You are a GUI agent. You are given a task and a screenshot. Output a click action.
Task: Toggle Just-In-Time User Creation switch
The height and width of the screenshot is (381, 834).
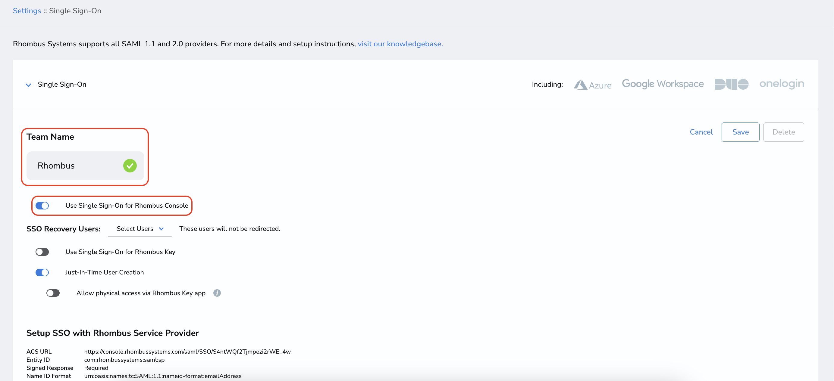tap(42, 273)
